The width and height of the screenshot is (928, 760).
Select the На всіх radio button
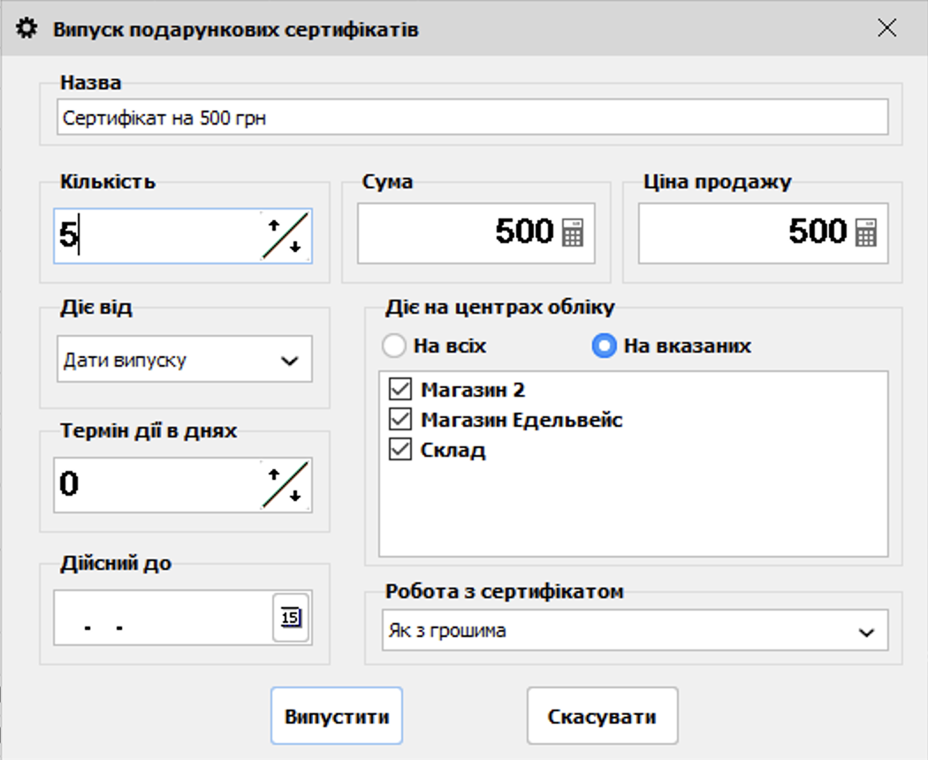point(394,346)
